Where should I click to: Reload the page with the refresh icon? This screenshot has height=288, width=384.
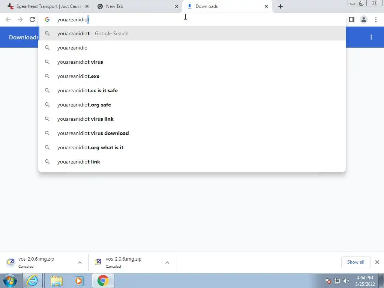32,19
